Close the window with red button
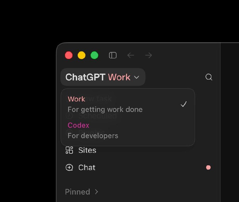The width and height of the screenshot is (239, 202). pyautogui.click(x=69, y=55)
